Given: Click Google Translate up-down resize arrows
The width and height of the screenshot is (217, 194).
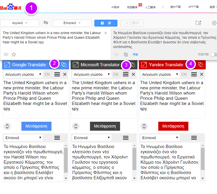Looking at the screenshot, I should 7,126.
